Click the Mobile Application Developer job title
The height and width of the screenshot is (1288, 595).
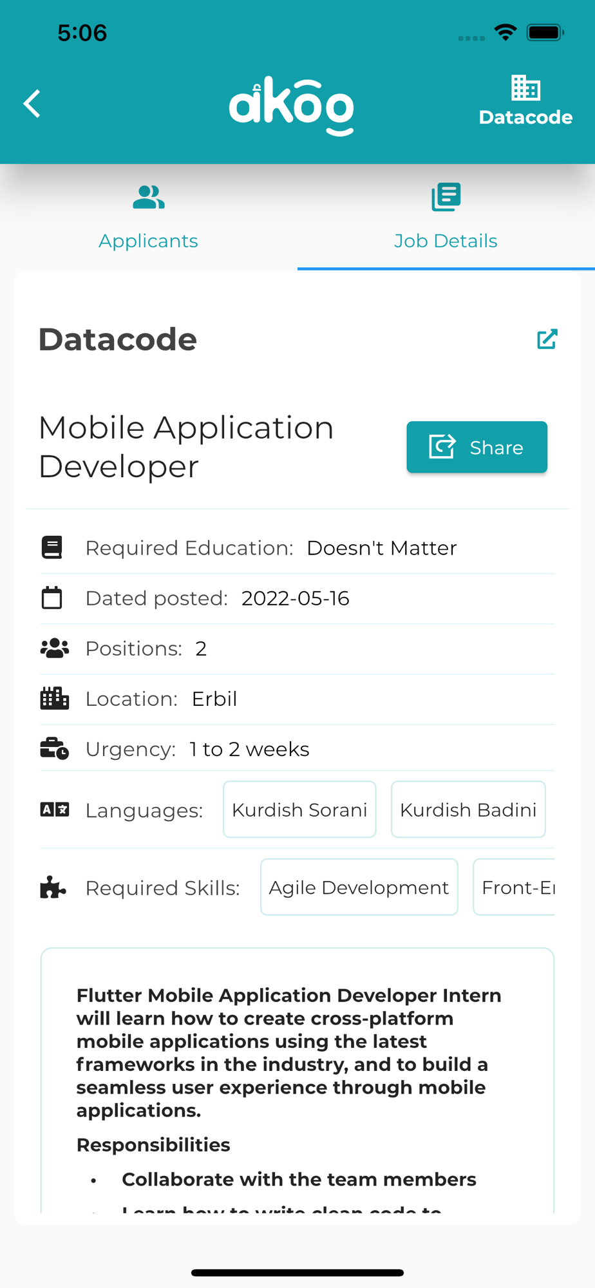186,447
